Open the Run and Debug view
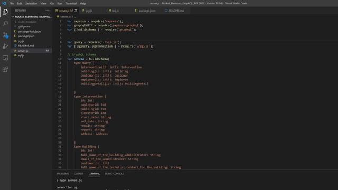Viewport: 338px width, 190px height. coord(5,46)
